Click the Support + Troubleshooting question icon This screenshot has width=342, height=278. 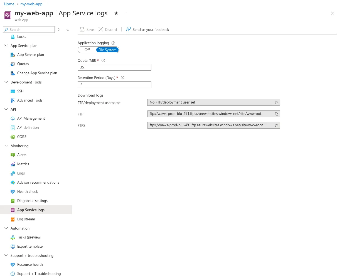(13, 274)
